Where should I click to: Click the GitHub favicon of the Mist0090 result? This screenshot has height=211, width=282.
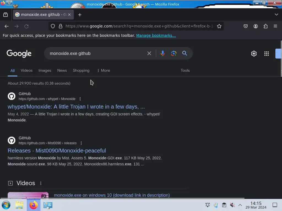(12, 140)
